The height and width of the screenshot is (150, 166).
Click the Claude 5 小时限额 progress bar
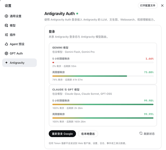(103, 104)
